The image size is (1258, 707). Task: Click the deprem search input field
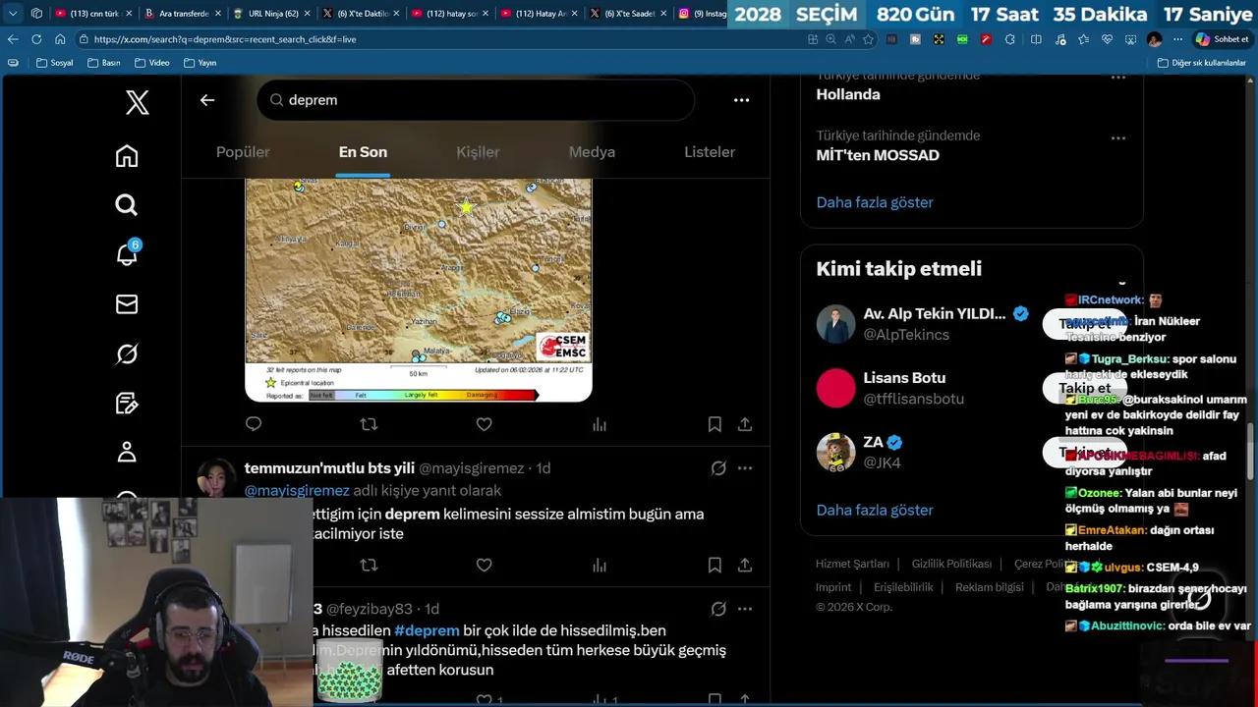[x=476, y=100]
